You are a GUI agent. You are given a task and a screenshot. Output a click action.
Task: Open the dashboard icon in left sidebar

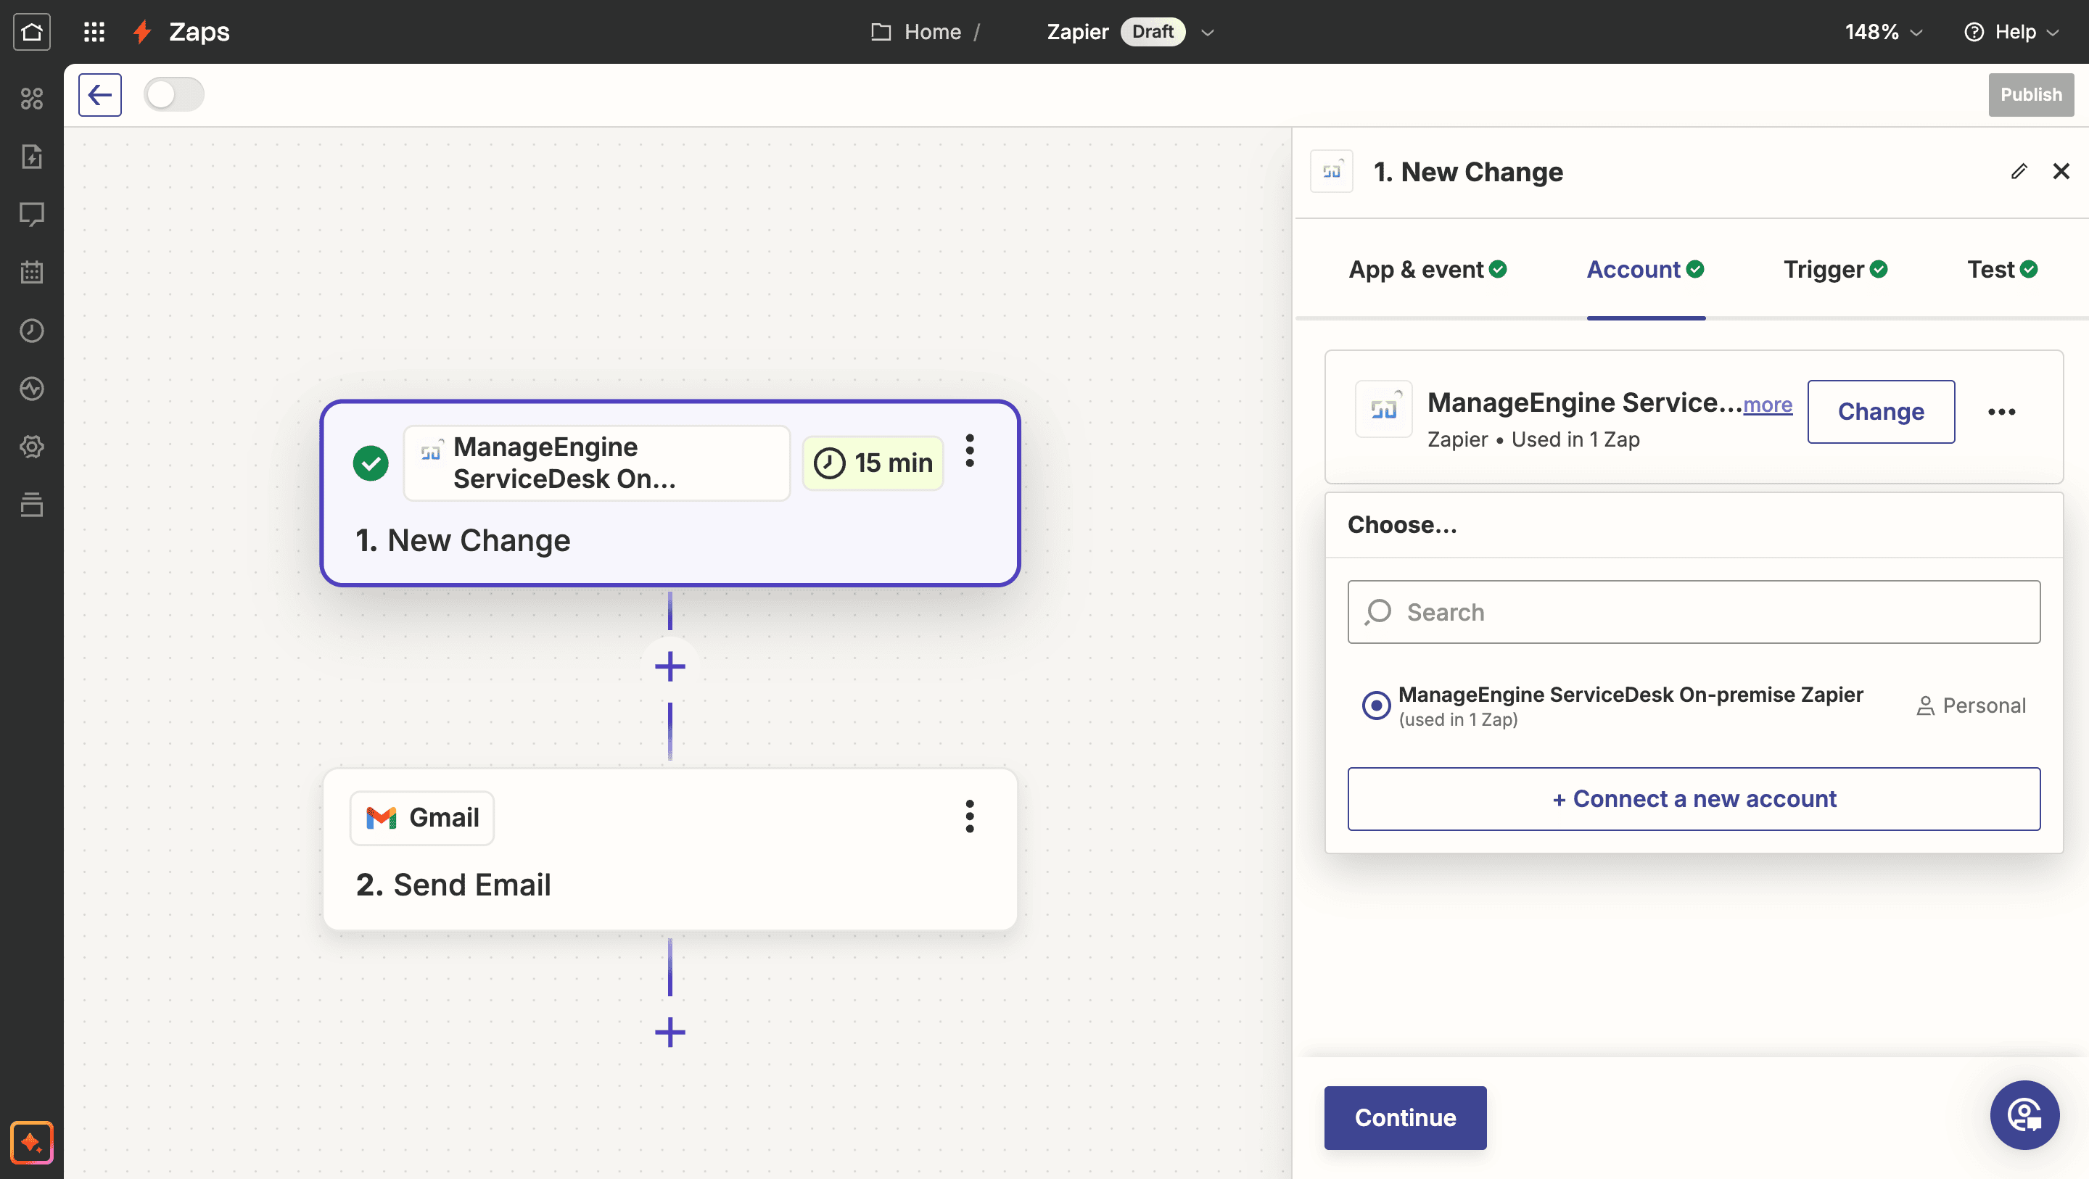(32, 98)
